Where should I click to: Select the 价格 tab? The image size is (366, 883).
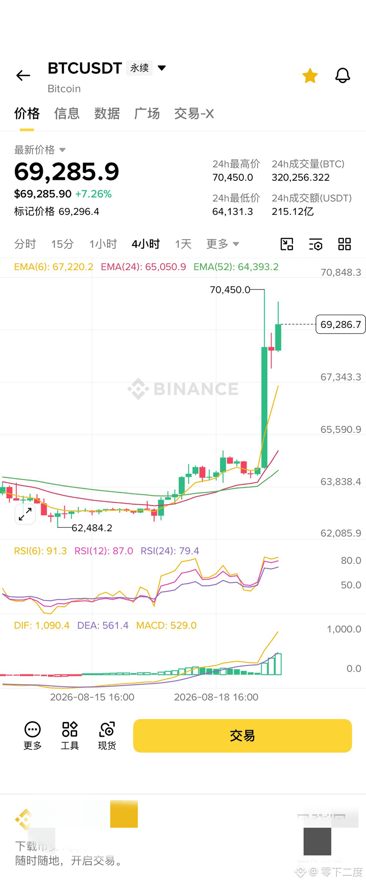point(27,114)
